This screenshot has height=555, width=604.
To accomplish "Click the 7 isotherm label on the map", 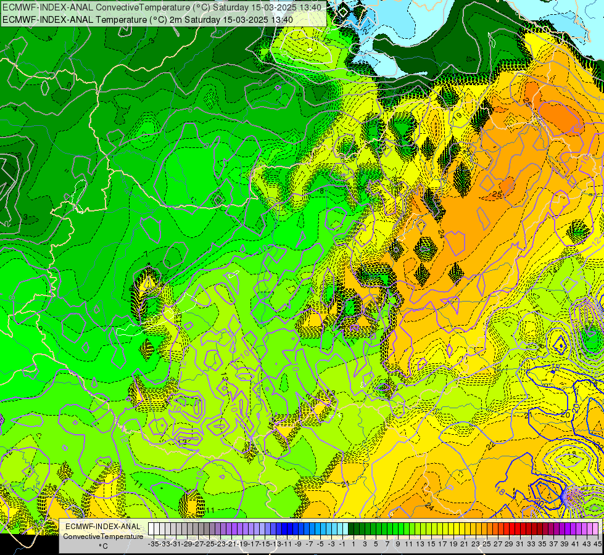I will [x=146, y=254].
